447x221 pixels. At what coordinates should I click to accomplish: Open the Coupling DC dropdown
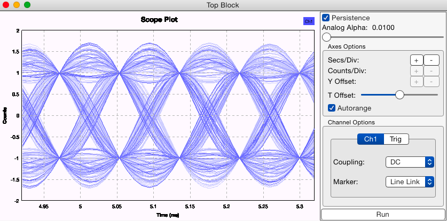tap(410, 162)
